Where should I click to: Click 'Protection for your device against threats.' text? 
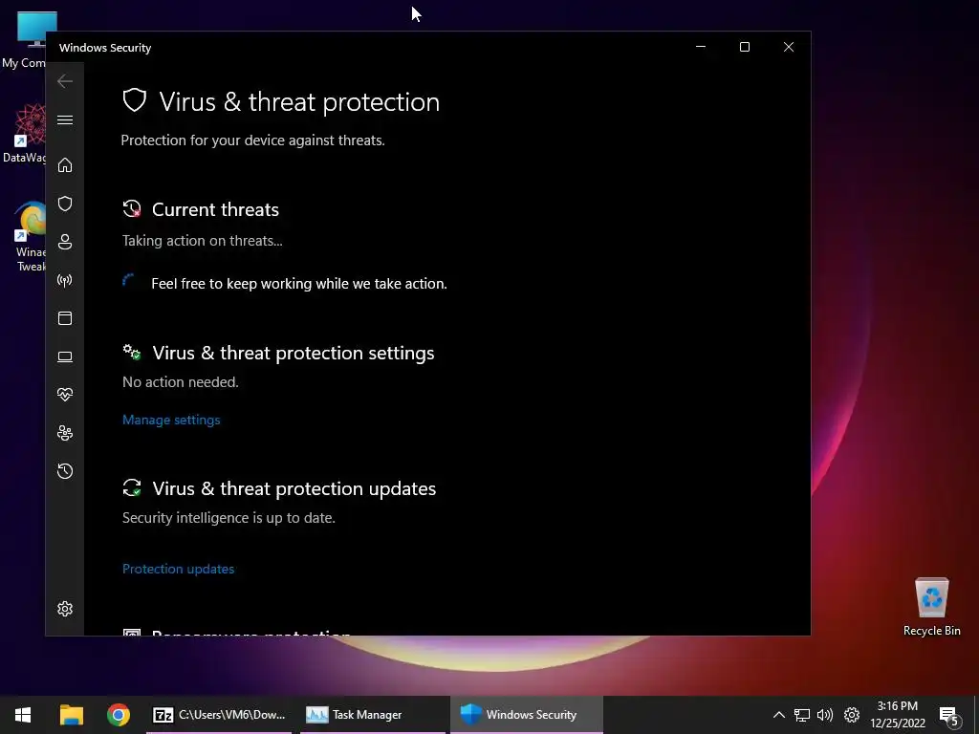[252, 140]
